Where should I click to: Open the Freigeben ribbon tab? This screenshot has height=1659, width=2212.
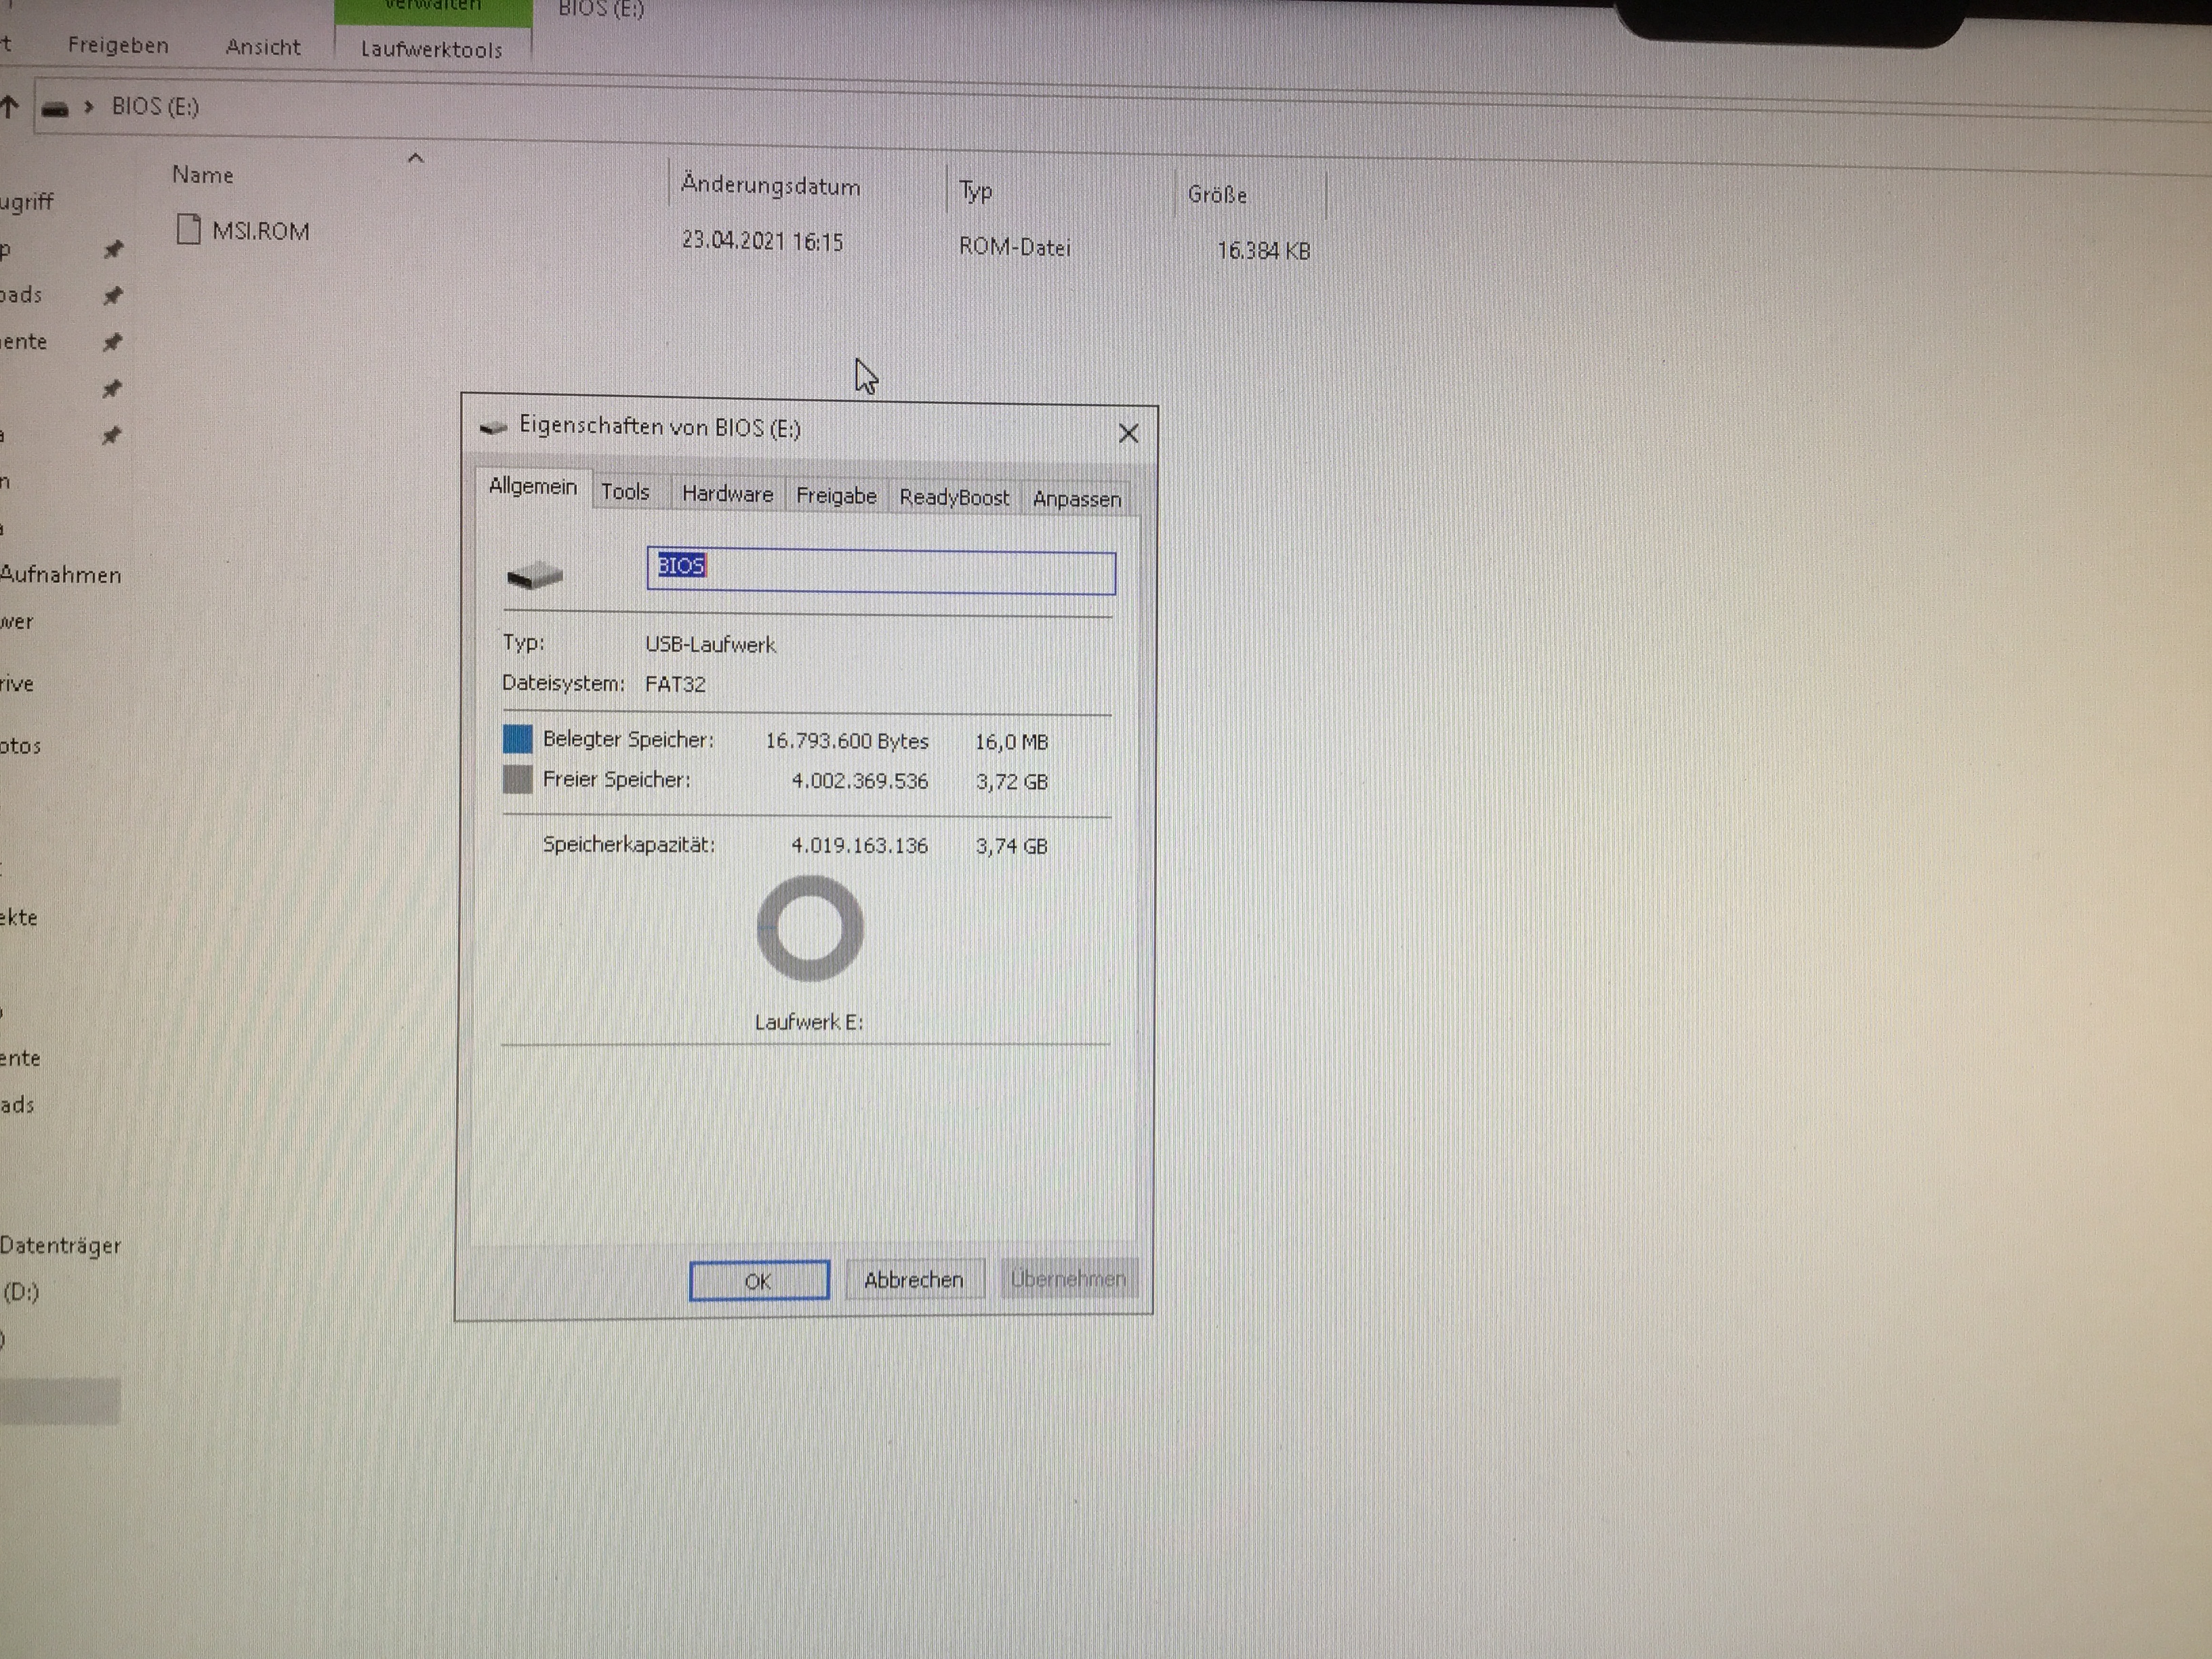(118, 46)
